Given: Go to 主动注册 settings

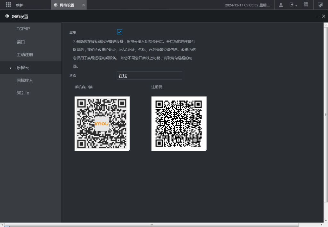Looking at the screenshot, I should tap(25, 55).
